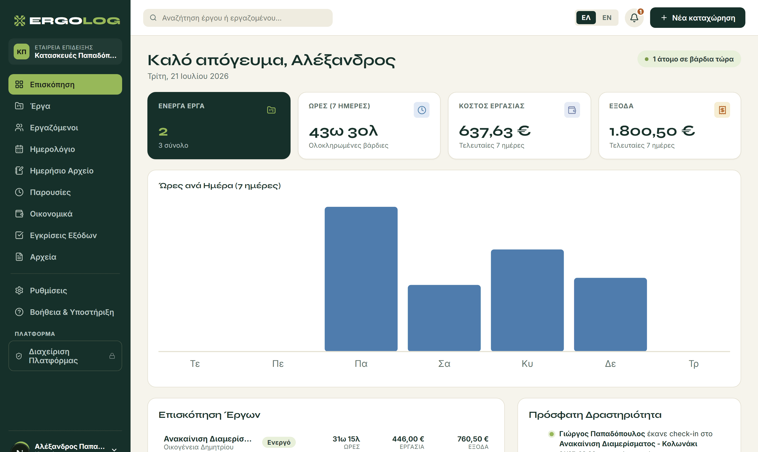The image size is (758, 452).
Task: Open the Παρουσίες section
Action: [65, 192]
